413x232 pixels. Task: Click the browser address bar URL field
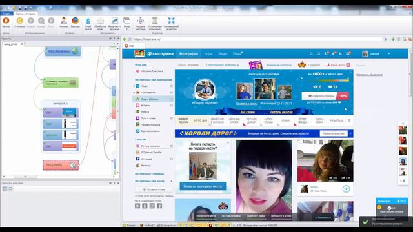[x=257, y=39]
